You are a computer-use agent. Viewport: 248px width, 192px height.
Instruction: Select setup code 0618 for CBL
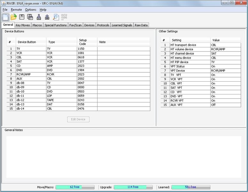87,57
